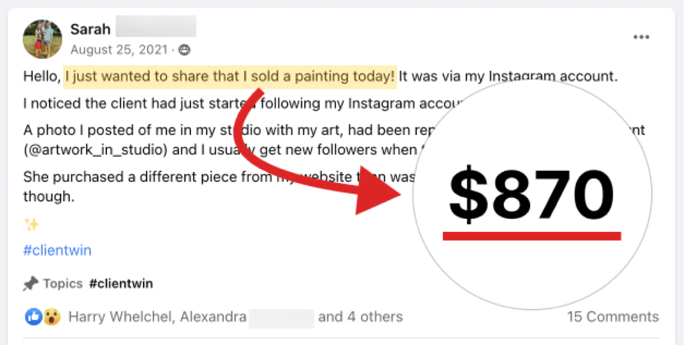
Task: Click the Topics label
Action: point(63,284)
